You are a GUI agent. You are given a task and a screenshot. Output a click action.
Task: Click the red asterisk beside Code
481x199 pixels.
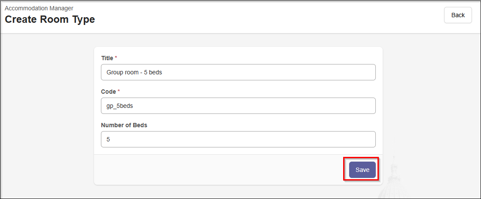[119, 91]
